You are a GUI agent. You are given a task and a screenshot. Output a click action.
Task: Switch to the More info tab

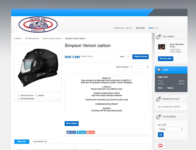click(22, 142)
